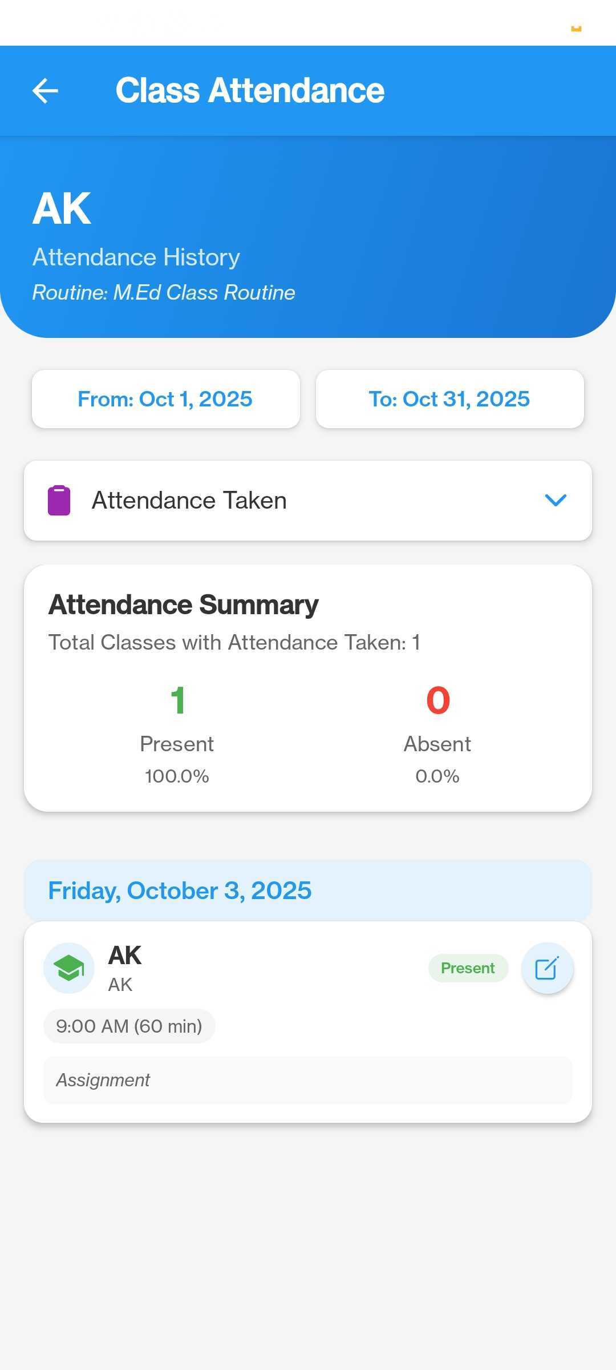Tap the purple clipboard icon

59,501
